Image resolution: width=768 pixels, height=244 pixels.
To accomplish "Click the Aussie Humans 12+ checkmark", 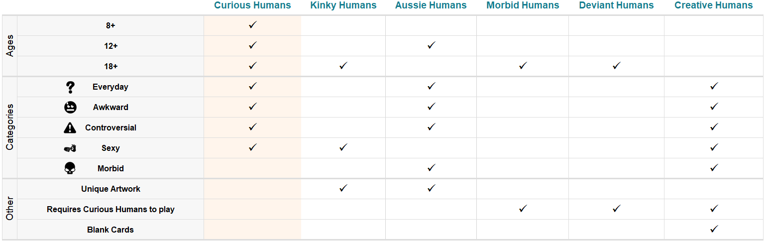I will click(x=431, y=45).
